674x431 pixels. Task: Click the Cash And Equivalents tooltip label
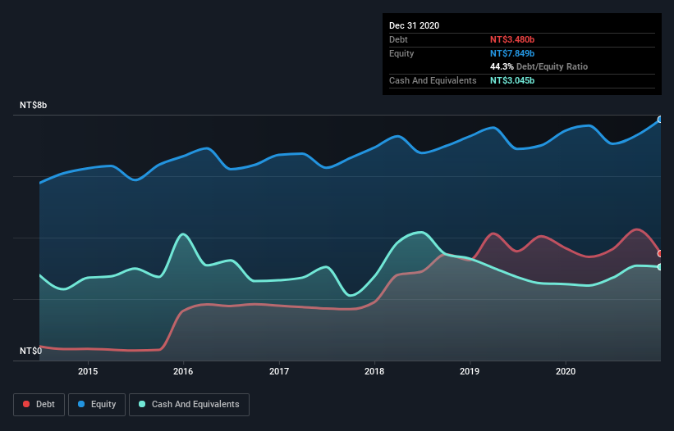(433, 80)
